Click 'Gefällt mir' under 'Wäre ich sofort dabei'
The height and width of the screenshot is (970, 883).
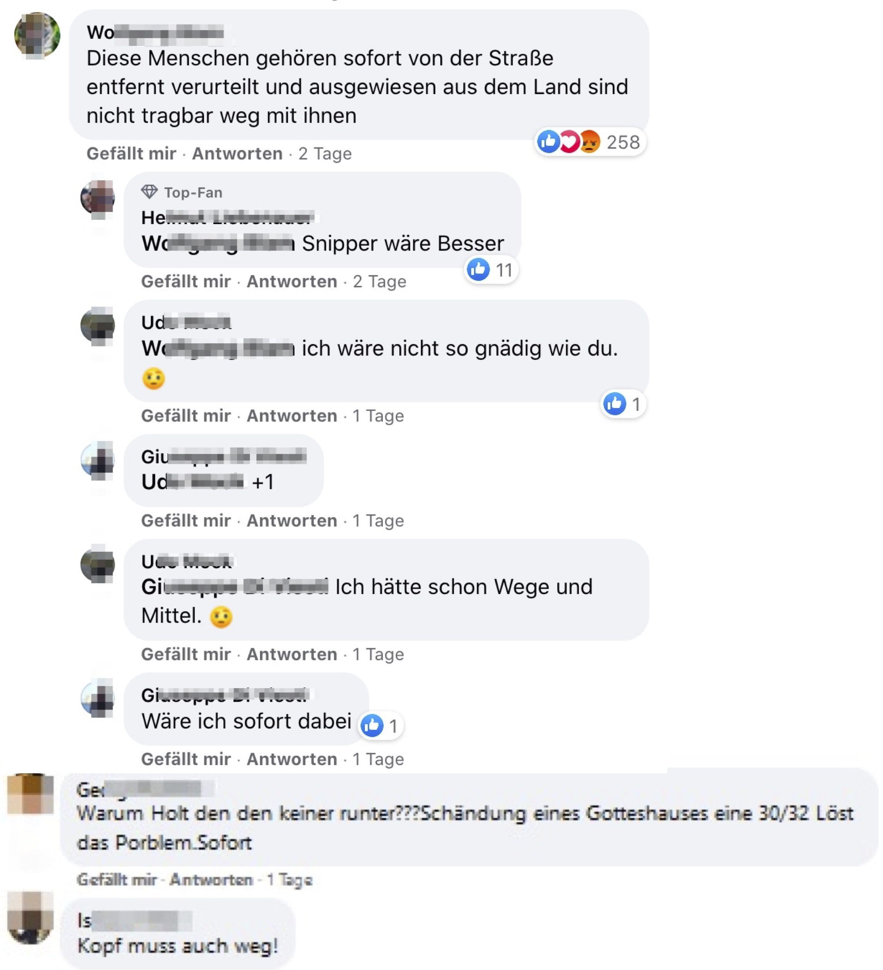185,759
